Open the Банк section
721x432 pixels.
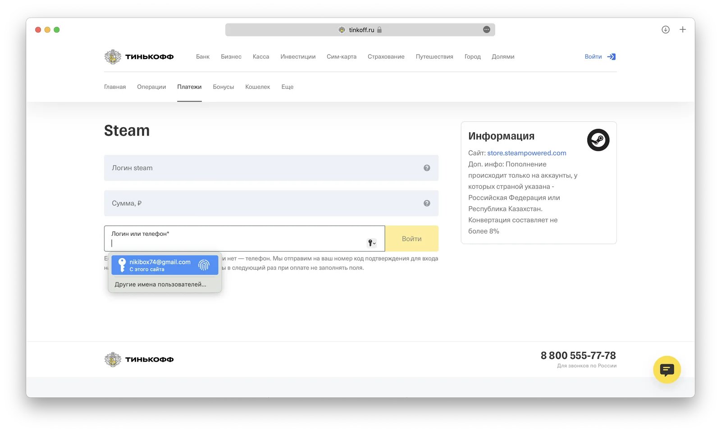pyautogui.click(x=203, y=57)
